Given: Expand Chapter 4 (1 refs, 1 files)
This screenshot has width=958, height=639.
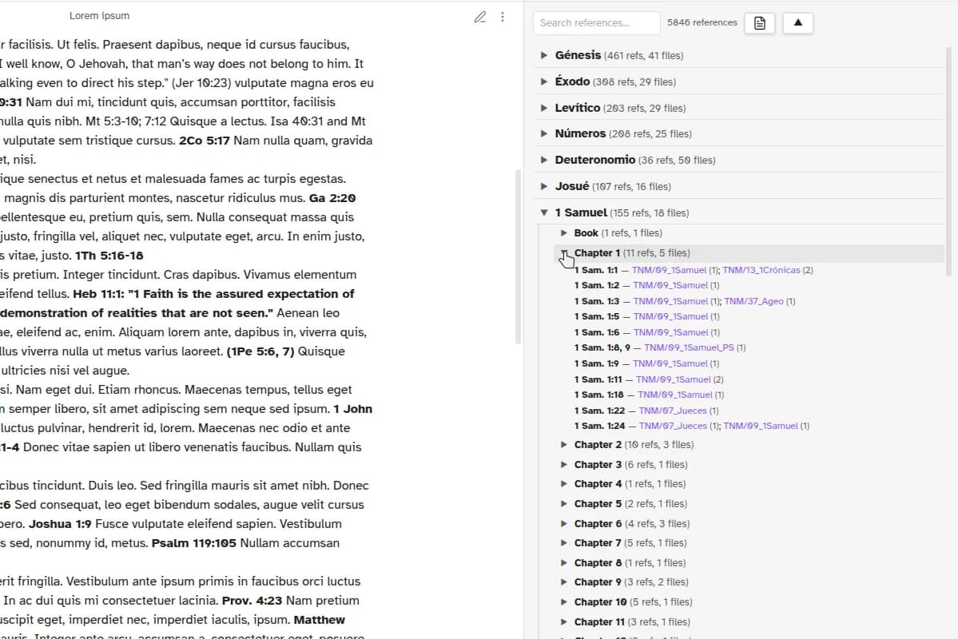Looking at the screenshot, I should (564, 484).
